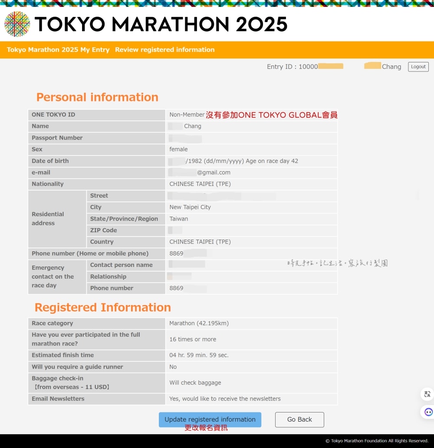Click the Logout button
Image resolution: width=434 pixels, height=448 pixels.
point(418,67)
